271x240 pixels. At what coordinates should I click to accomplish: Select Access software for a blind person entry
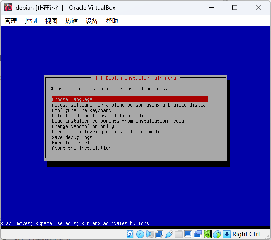130,105
